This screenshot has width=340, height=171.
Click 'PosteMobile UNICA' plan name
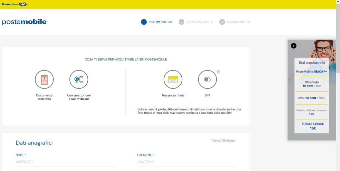pos(311,72)
